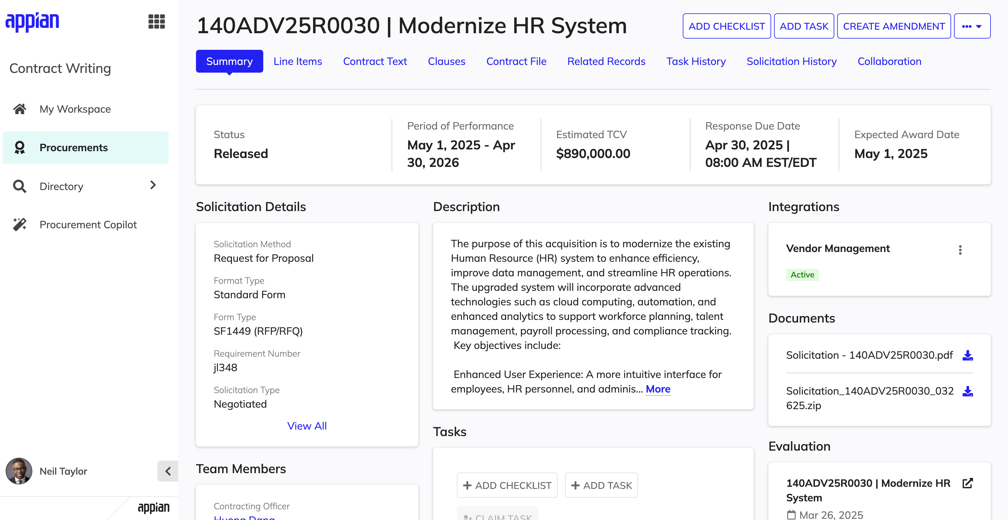Click ADD CHECKLIST in the Tasks section
The image size is (1008, 520).
[507, 485]
